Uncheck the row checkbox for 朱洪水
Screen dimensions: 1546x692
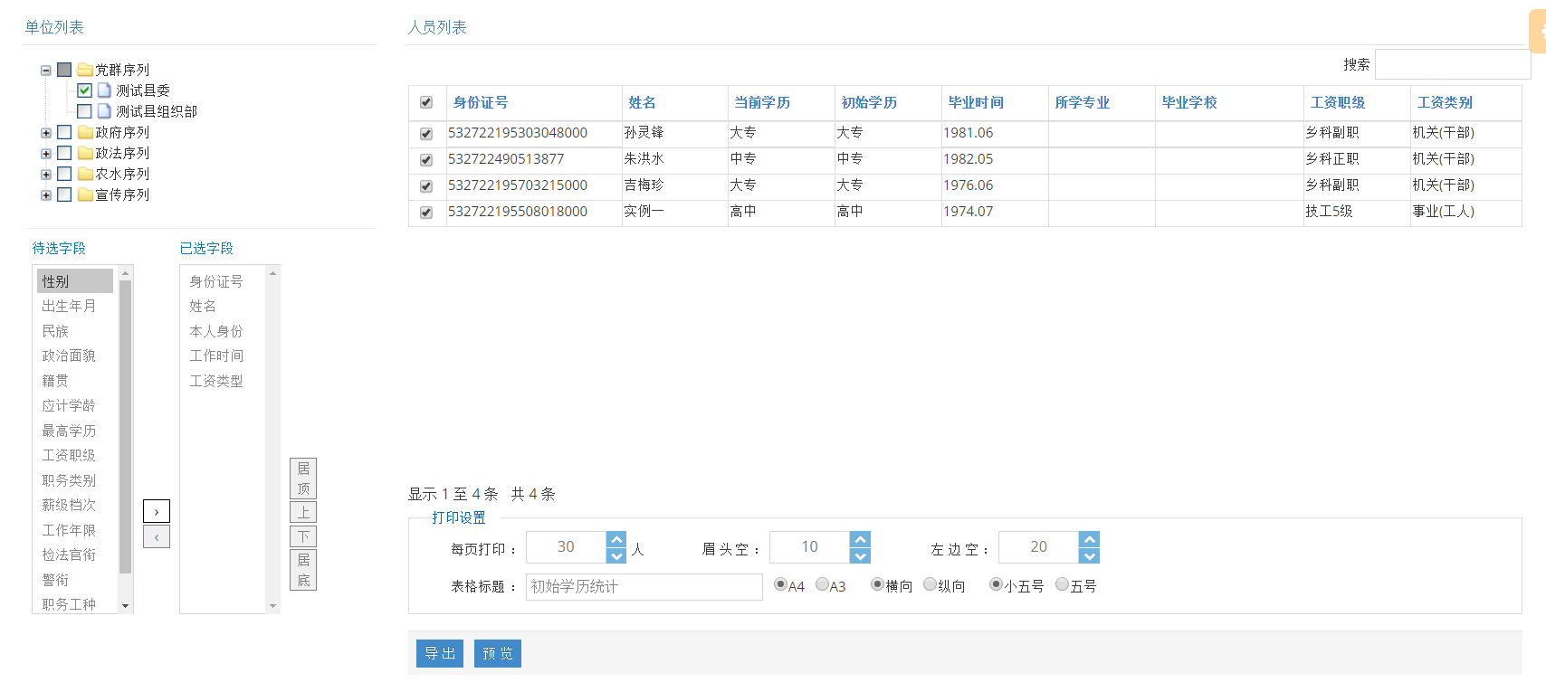coord(426,160)
